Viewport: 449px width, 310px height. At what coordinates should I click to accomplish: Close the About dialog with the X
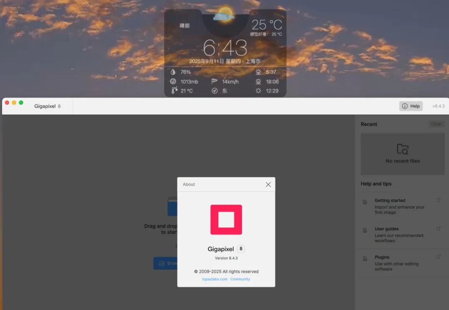coord(268,185)
